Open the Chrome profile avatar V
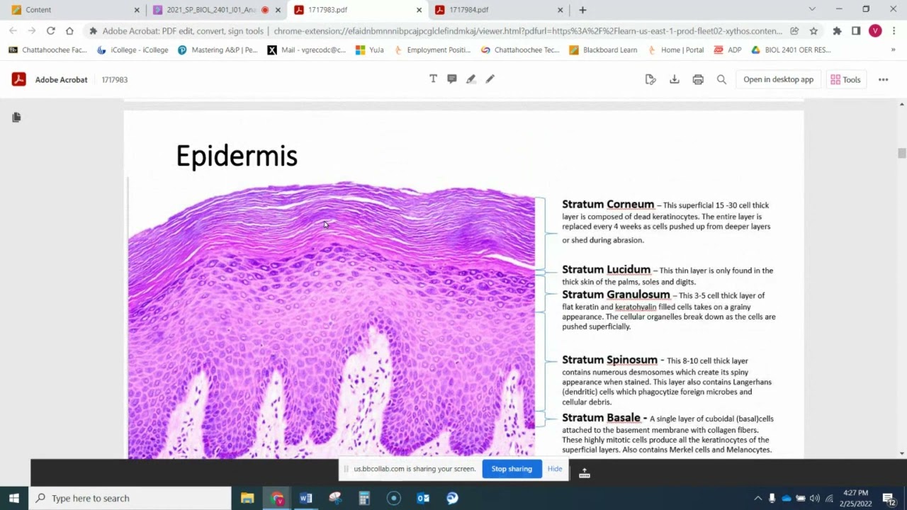Image resolution: width=907 pixels, height=510 pixels. point(875,31)
